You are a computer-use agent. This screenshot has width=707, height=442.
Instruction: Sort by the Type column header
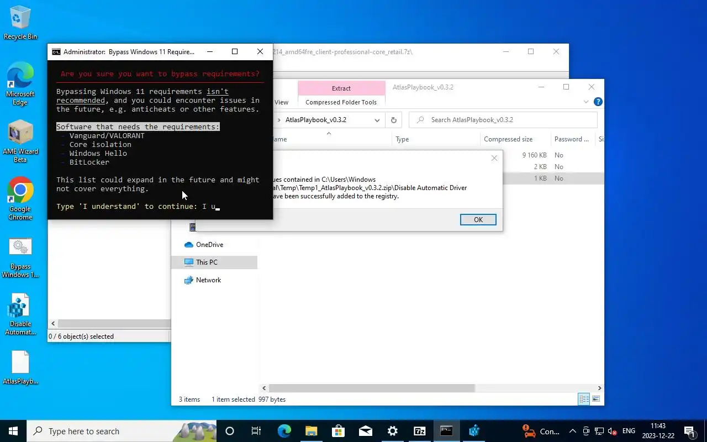pos(436,139)
